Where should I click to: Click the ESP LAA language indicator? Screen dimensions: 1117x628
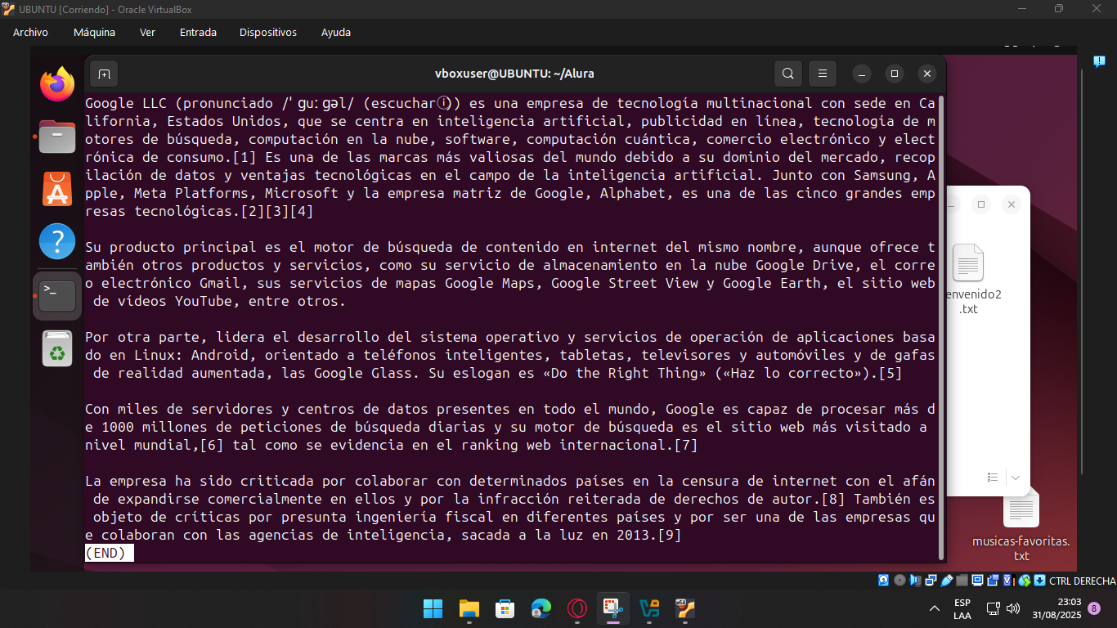point(962,608)
